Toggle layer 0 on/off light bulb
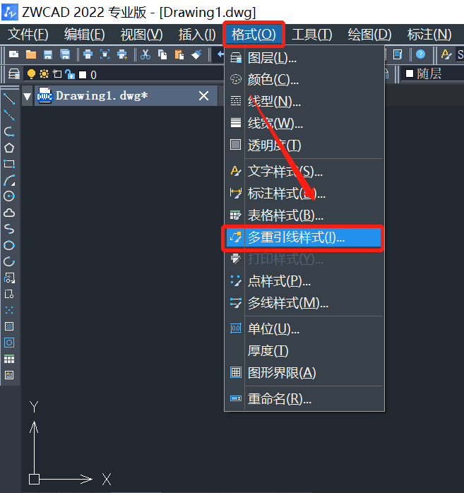Image resolution: width=464 pixels, height=493 pixels. click(31, 74)
